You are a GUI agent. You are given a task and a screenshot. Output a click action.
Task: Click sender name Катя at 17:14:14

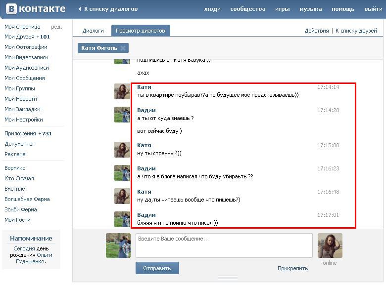(144, 87)
